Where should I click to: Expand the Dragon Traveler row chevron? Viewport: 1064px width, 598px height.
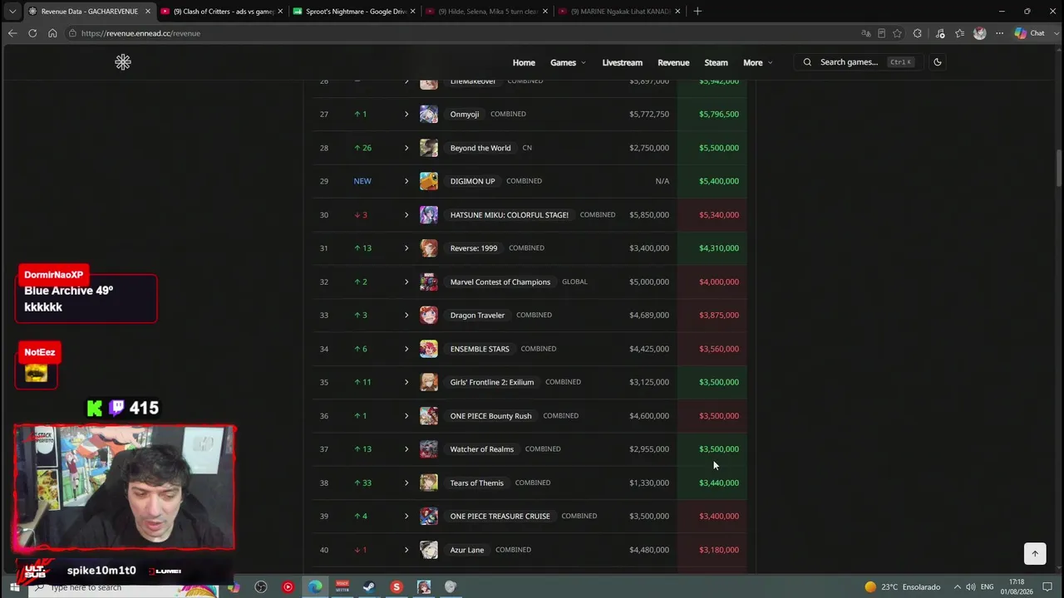coord(406,316)
